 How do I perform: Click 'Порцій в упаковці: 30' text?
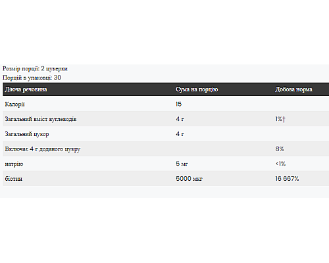point(32,78)
